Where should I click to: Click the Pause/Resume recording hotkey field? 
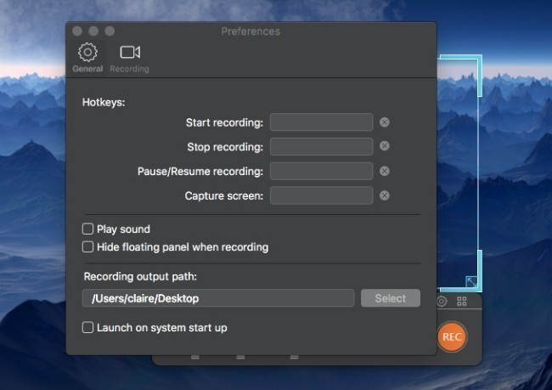tap(321, 172)
